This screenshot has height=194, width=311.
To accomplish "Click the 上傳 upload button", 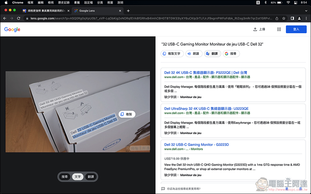I will tap(259, 29).
